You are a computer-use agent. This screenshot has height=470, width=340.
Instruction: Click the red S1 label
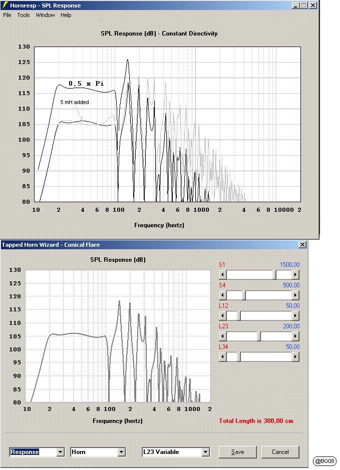(222, 265)
